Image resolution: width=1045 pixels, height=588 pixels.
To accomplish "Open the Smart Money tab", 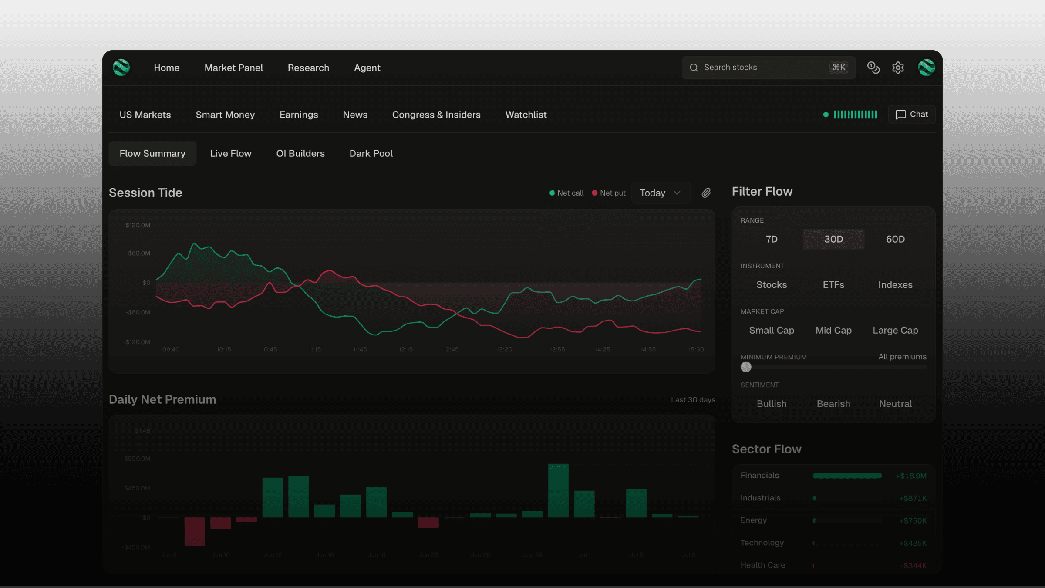I will click(x=225, y=115).
